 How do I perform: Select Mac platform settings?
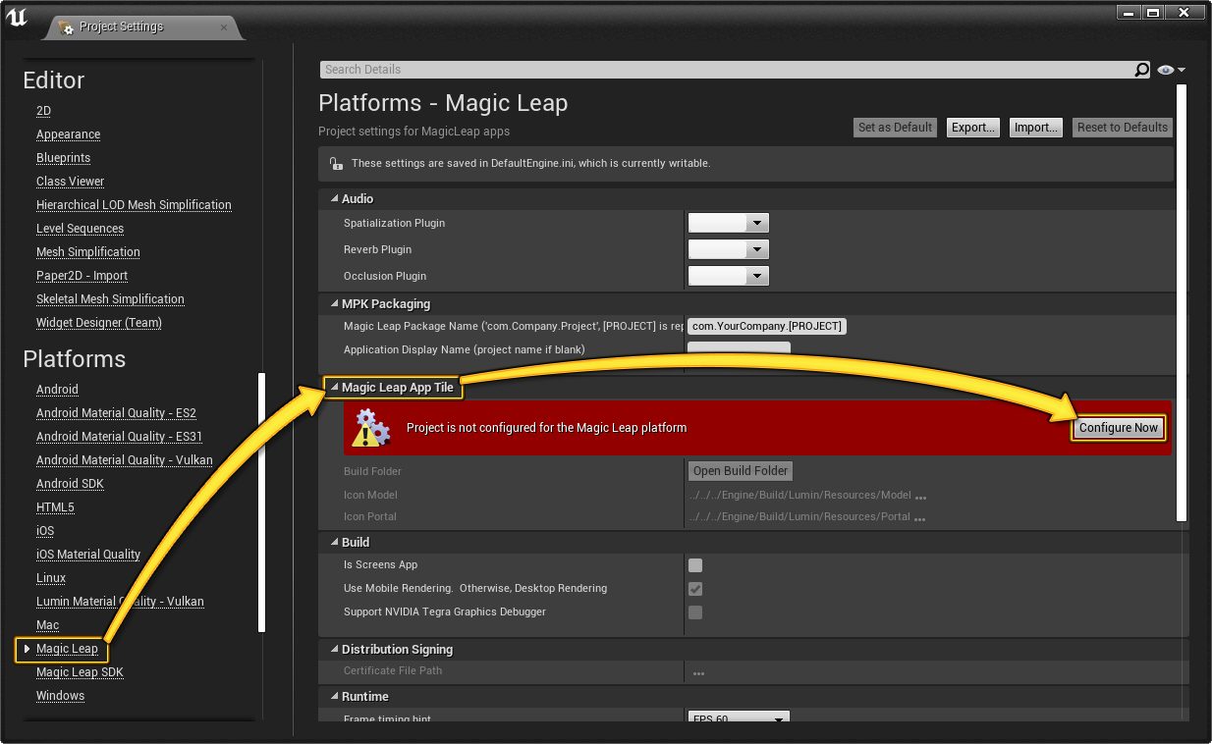pyautogui.click(x=47, y=625)
